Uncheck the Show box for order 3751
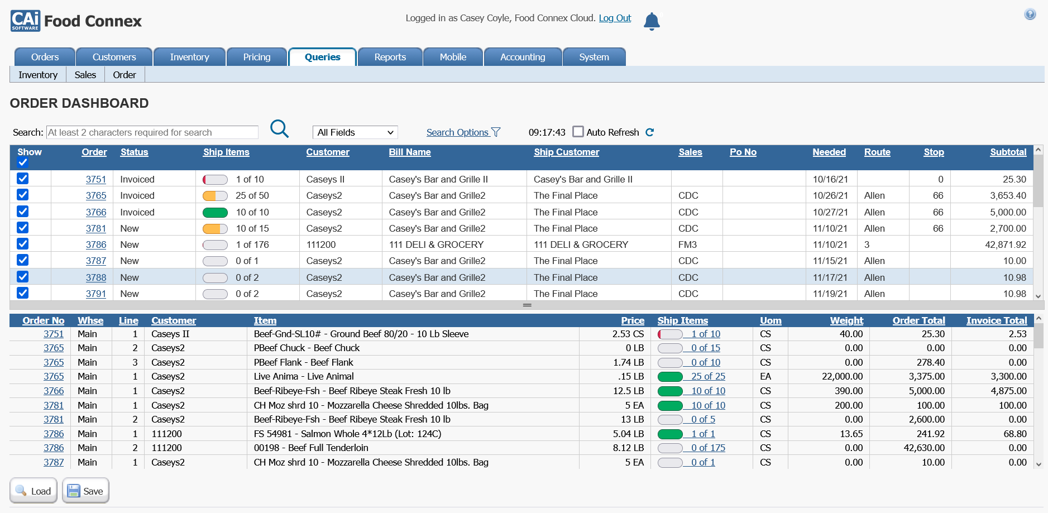This screenshot has height=513, width=1048. point(22,179)
